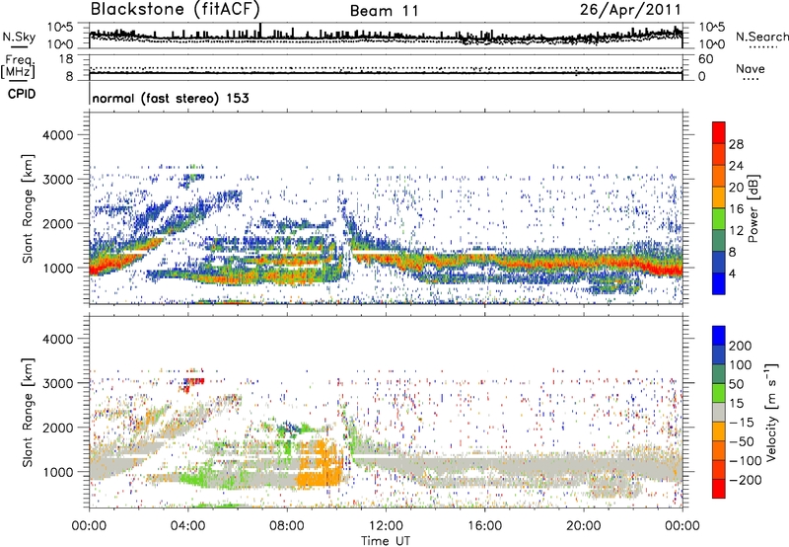The image size is (789, 547).
Task: Click the '12:00' time tick label
Action: pos(386,526)
